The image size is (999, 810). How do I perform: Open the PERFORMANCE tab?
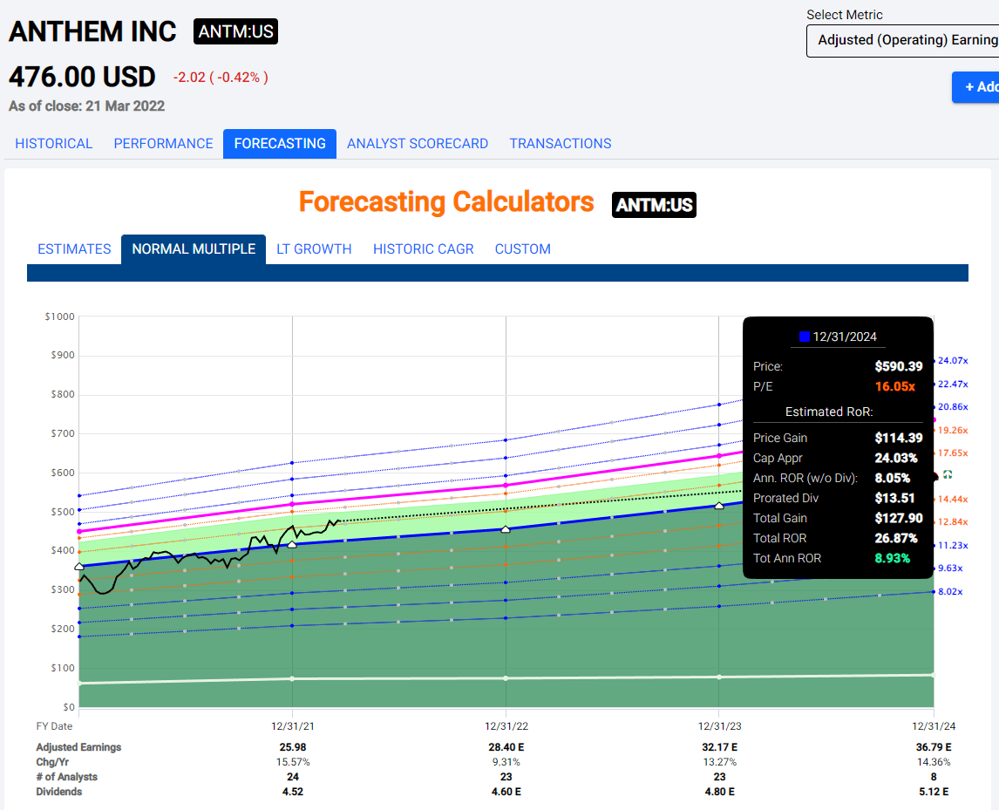(163, 144)
